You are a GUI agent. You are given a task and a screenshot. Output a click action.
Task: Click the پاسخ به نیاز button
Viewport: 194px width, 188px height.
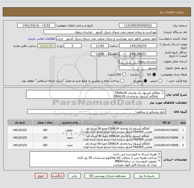pyautogui.click(x=147, y=176)
